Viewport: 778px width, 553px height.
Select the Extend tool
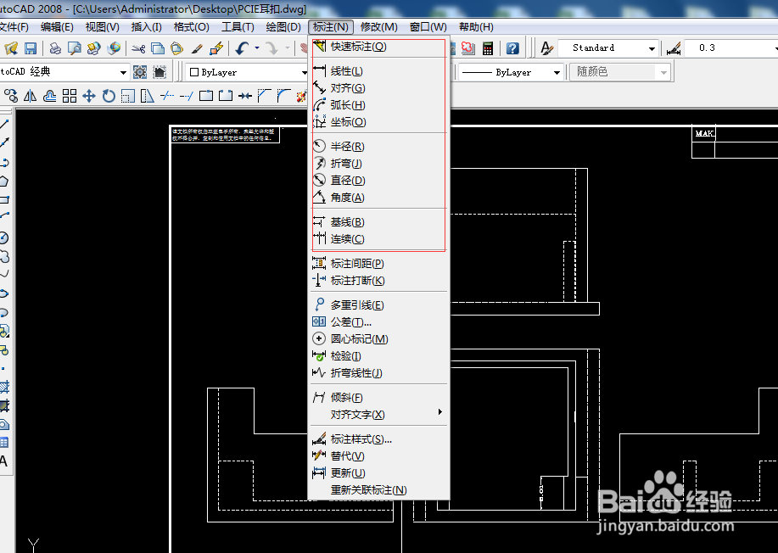pos(187,95)
